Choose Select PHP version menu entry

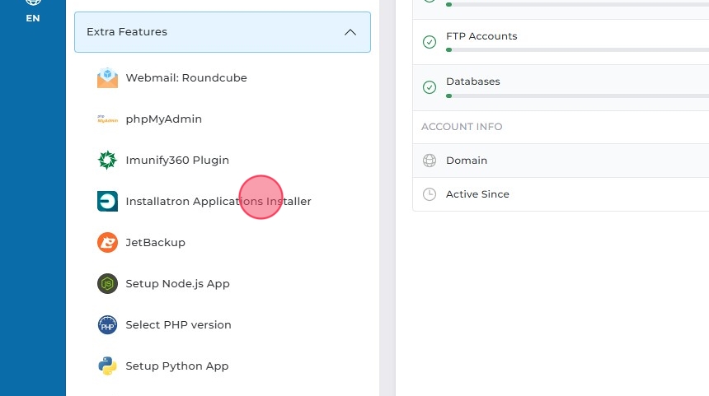[x=178, y=325]
